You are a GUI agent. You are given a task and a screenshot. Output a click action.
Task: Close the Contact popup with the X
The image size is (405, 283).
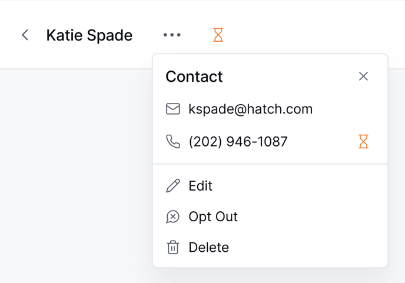[x=363, y=76]
